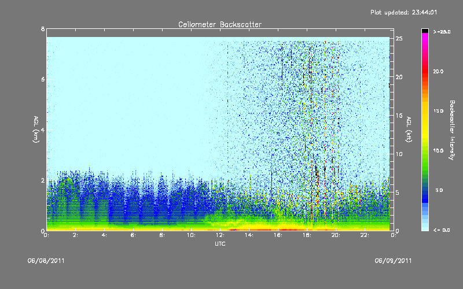Click the UTC x-axis label
463x289 pixels.
(x=220, y=243)
